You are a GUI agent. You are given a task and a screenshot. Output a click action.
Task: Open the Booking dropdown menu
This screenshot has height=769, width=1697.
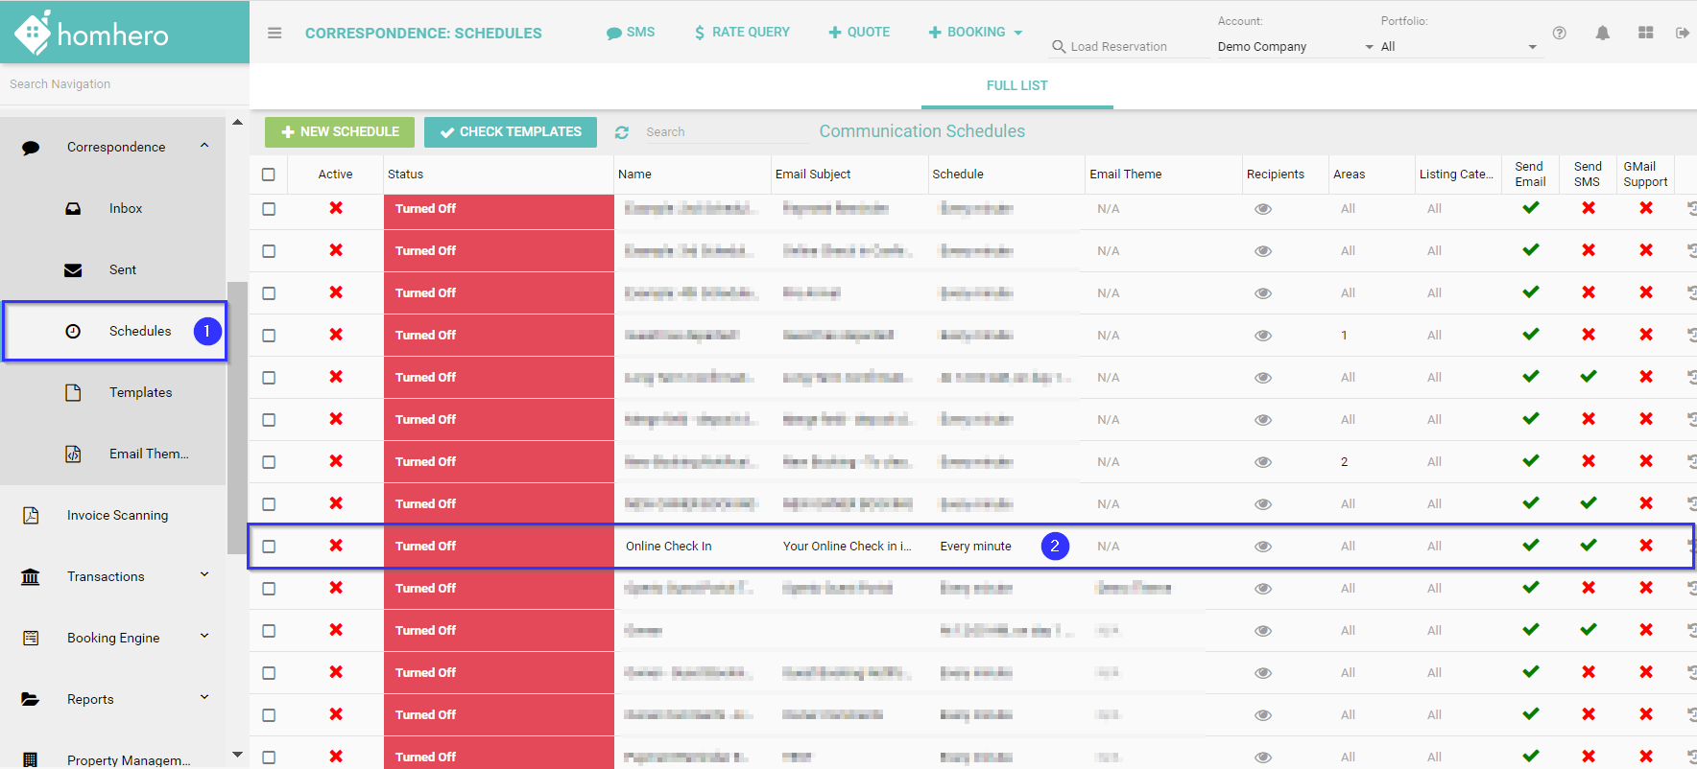pyautogui.click(x=975, y=33)
